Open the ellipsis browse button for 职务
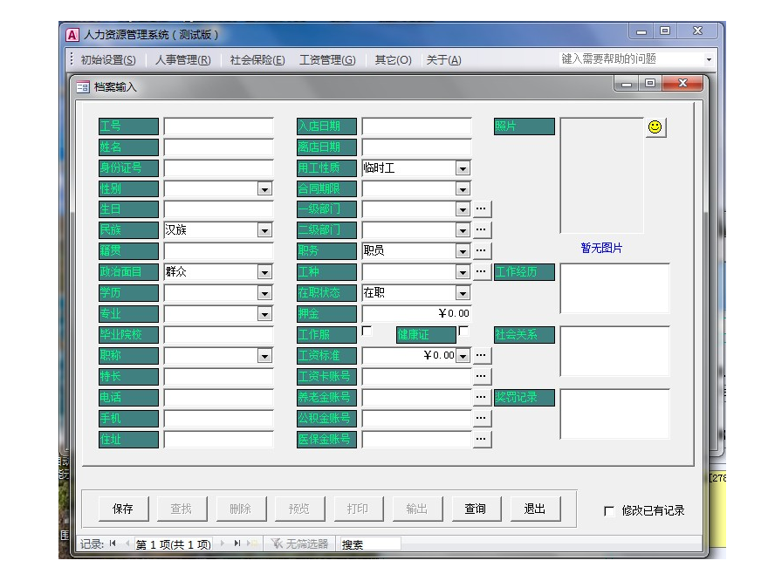 click(482, 251)
